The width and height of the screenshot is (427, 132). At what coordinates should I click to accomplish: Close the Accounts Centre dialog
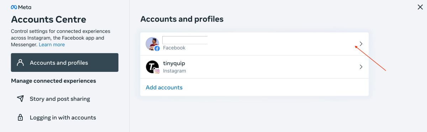click(x=420, y=7)
